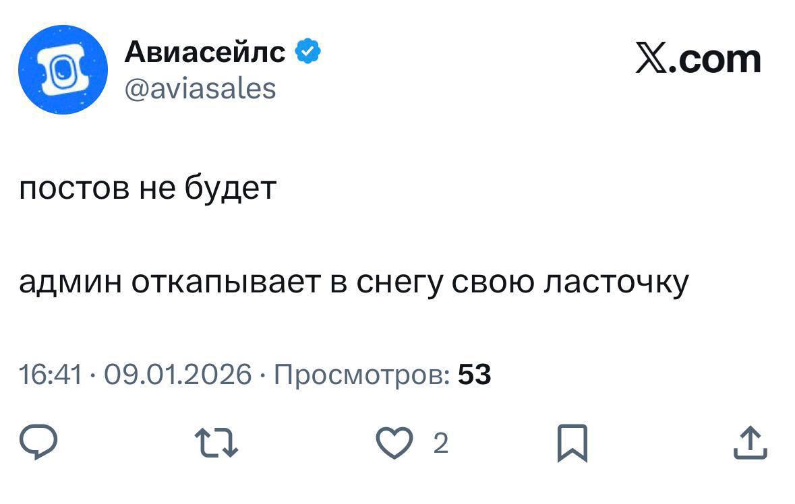
Task: Click the 16:41 post time
Action: coord(51,374)
